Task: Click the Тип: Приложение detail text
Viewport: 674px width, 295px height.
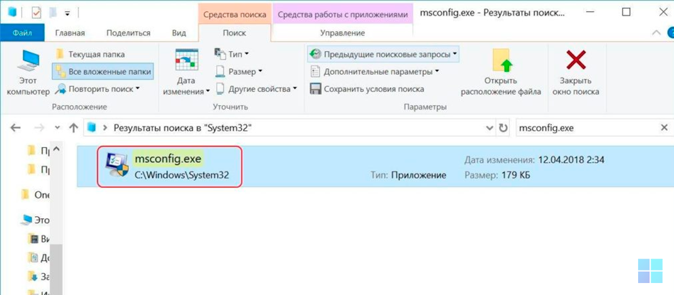Action: (x=408, y=175)
